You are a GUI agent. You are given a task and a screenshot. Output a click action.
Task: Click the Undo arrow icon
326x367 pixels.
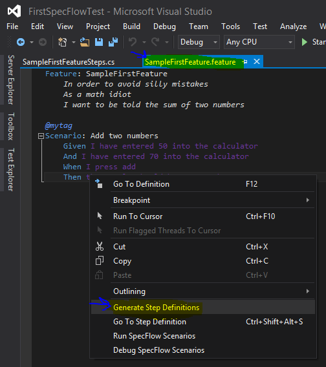pyautogui.click(x=133, y=42)
